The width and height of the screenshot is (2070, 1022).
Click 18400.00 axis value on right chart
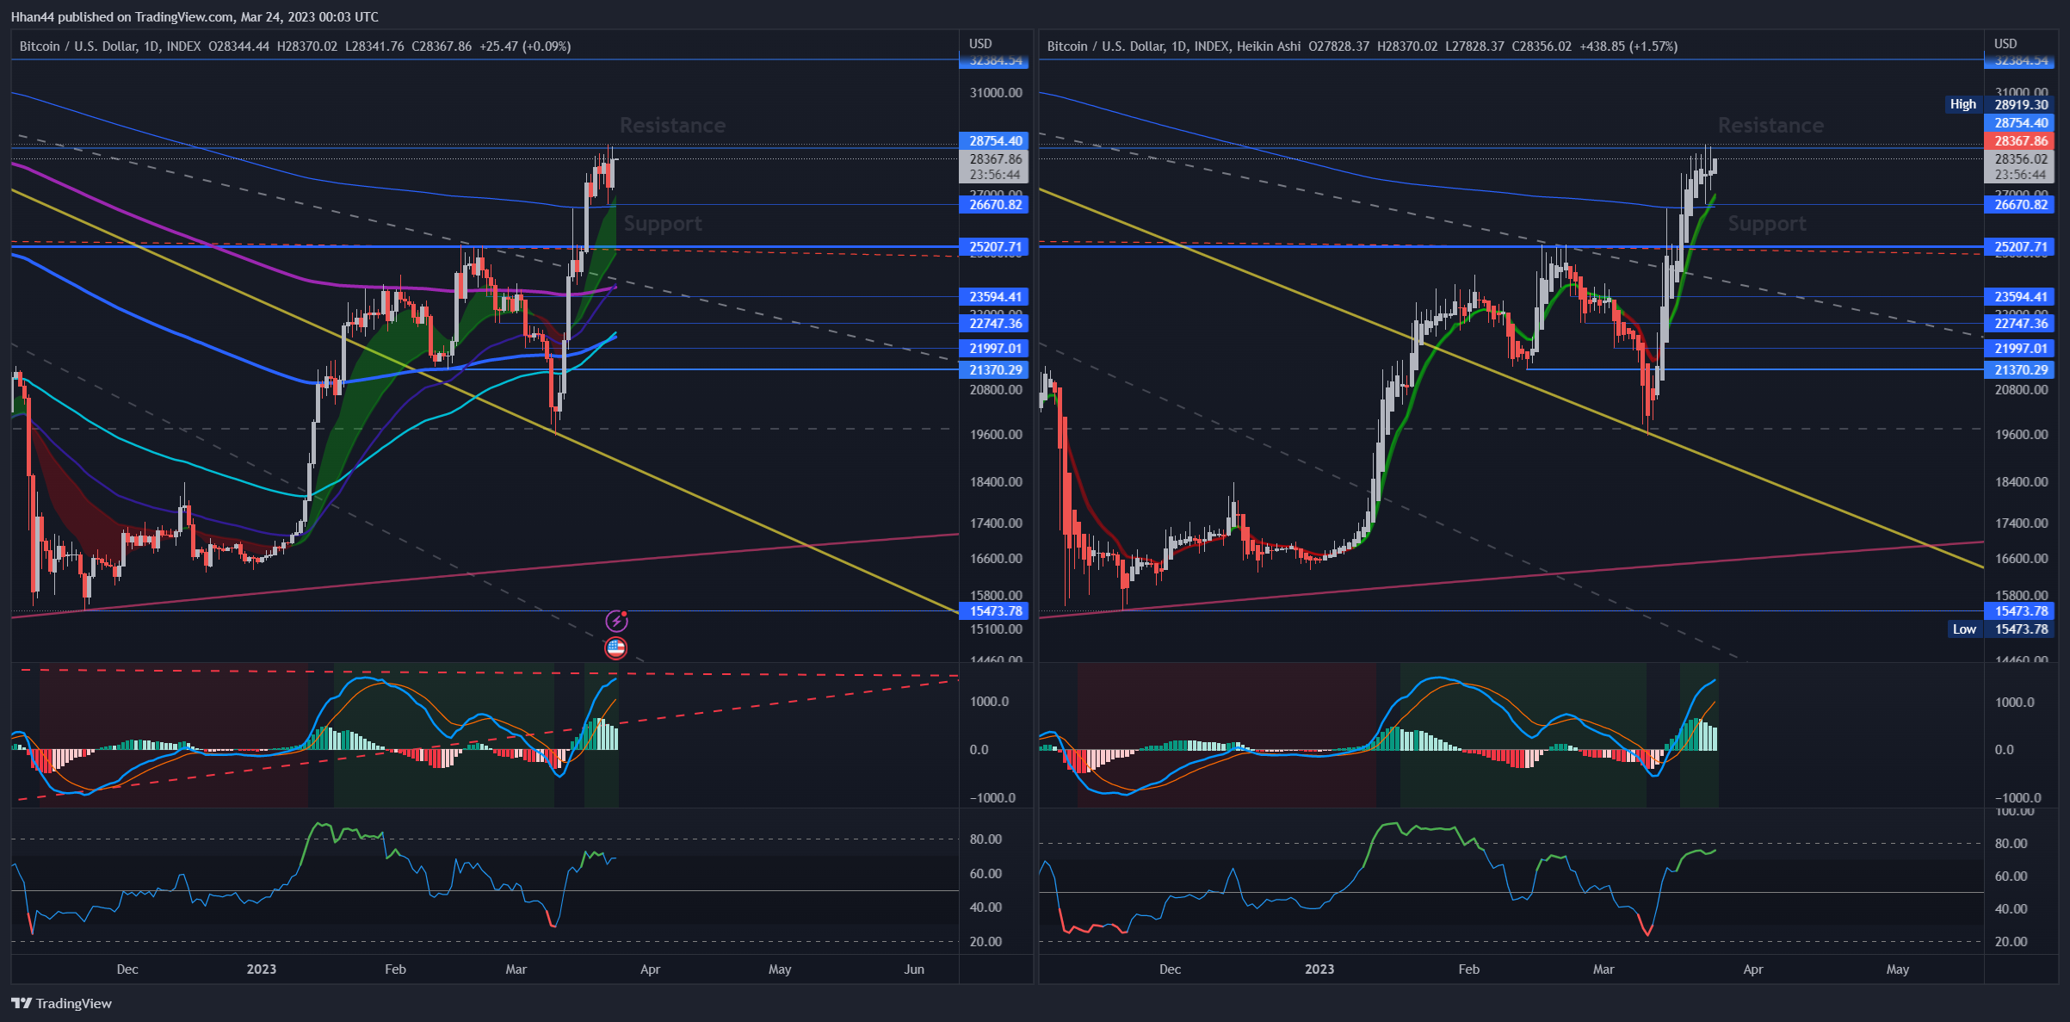2021,482
